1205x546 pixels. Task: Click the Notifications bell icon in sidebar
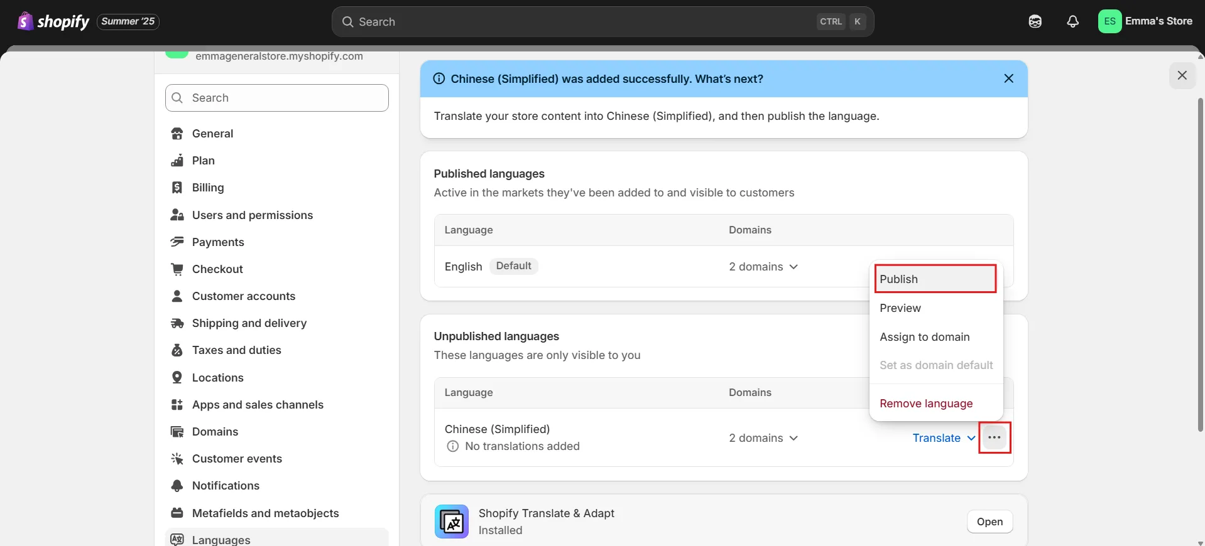(177, 486)
